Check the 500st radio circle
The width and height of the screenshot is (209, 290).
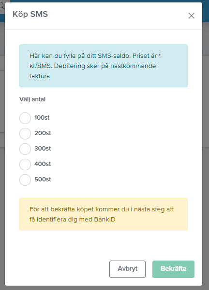point(25,180)
